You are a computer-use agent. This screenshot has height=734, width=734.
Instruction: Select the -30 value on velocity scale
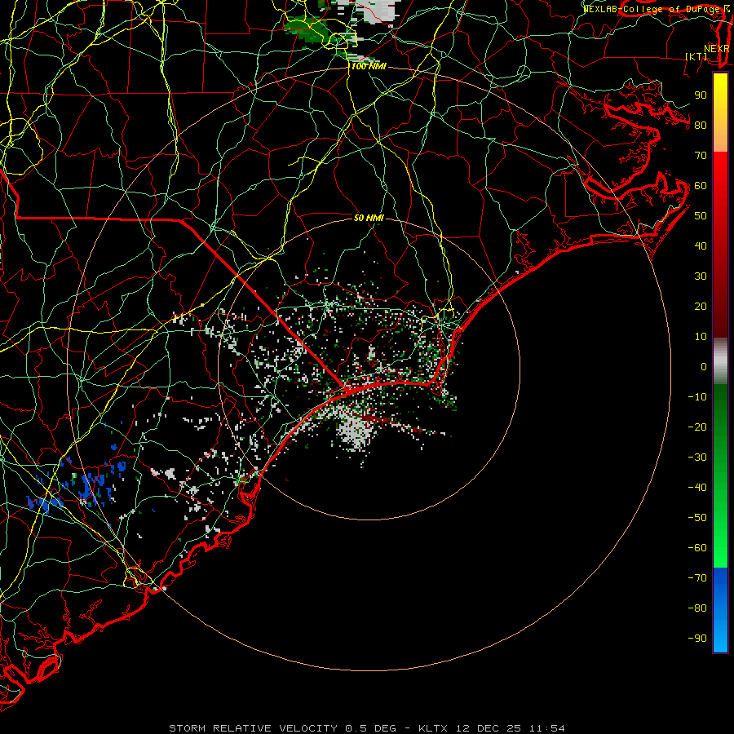point(697,458)
